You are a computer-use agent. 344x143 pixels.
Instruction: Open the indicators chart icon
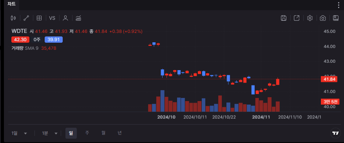coord(78,18)
